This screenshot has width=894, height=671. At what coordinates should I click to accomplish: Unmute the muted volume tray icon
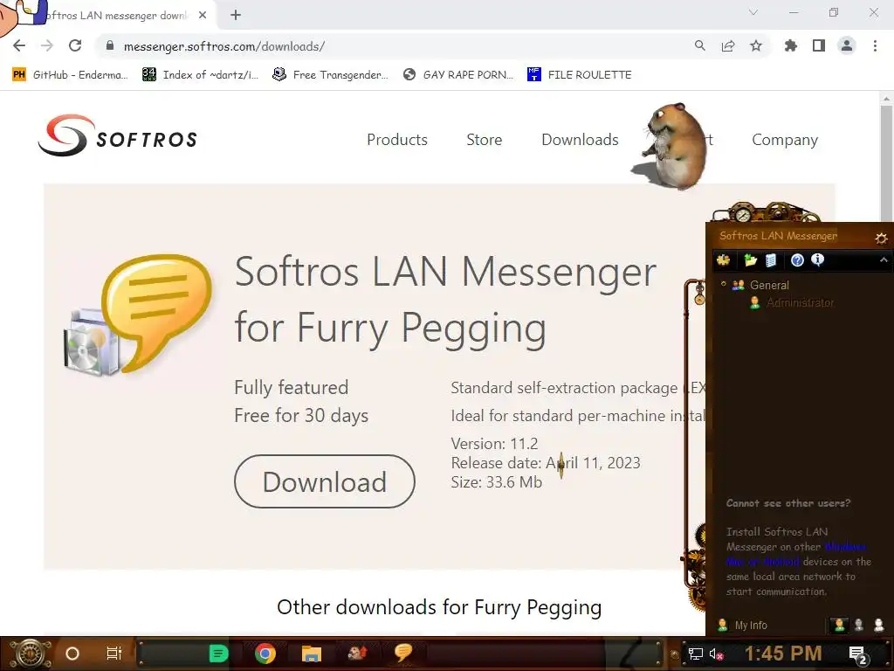pyautogui.click(x=716, y=654)
